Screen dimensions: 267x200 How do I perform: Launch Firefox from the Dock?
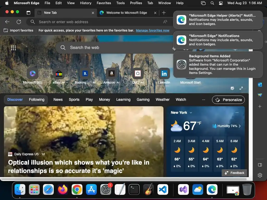(63, 189)
